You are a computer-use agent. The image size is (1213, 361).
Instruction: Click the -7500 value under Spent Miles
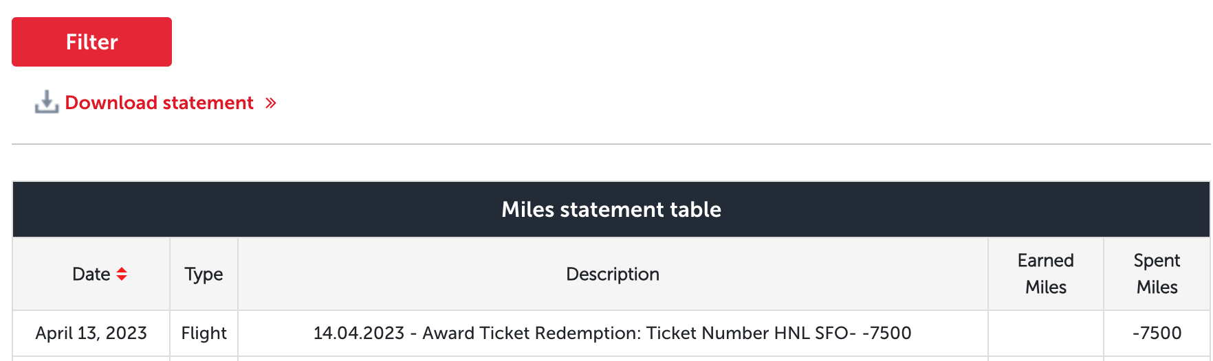1157,333
